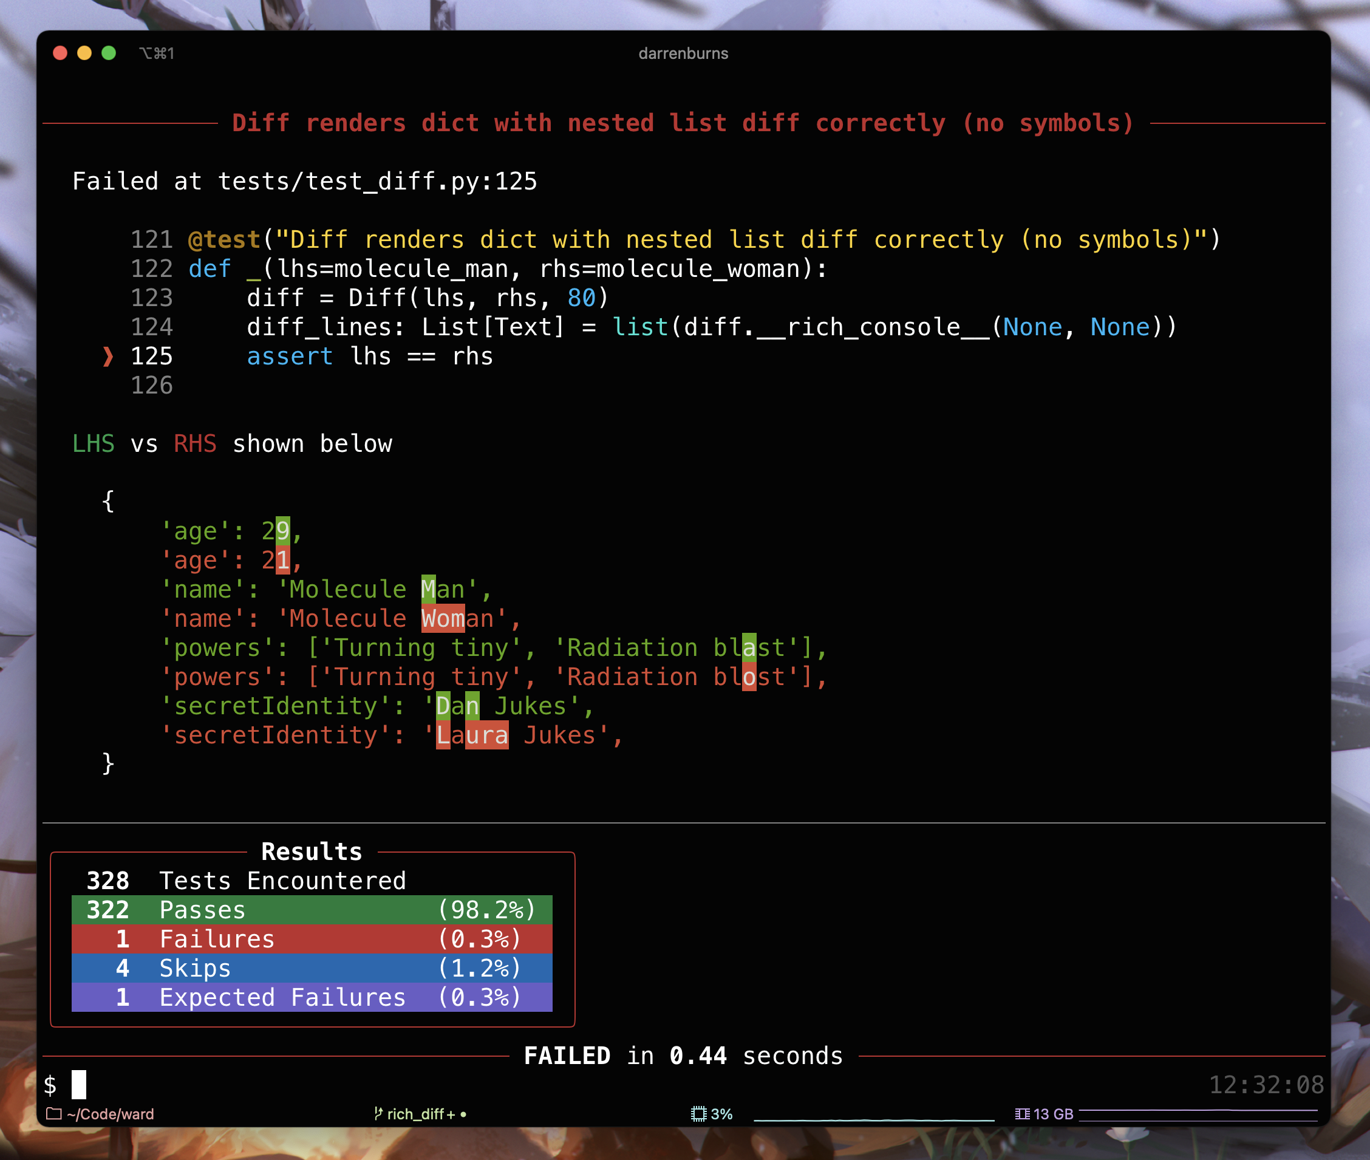The width and height of the screenshot is (1370, 1160).
Task: Click the green Passes percentage bar
Action: 486,910
